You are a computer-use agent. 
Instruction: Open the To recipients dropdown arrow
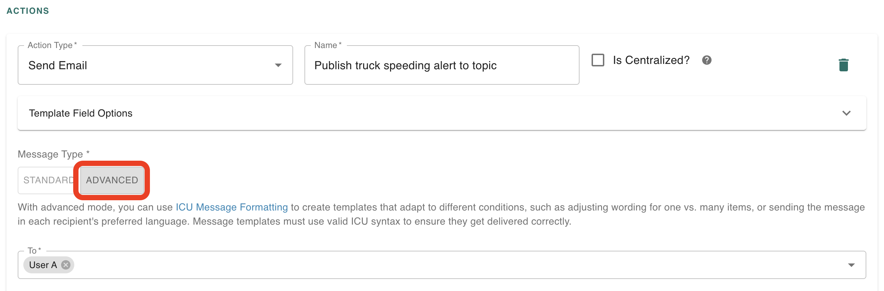pyautogui.click(x=851, y=265)
